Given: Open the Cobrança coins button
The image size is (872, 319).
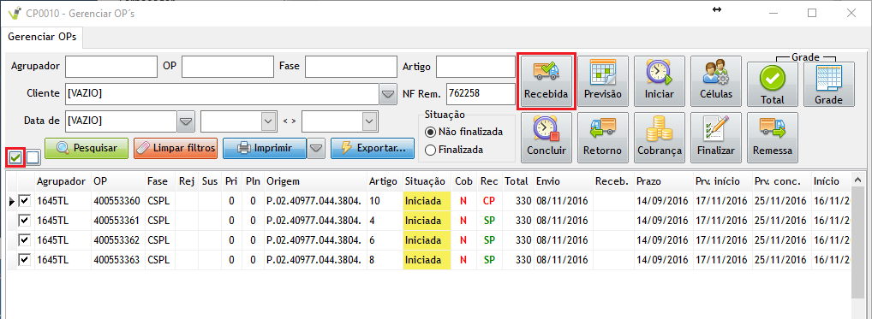Looking at the screenshot, I should click(x=659, y=138).
